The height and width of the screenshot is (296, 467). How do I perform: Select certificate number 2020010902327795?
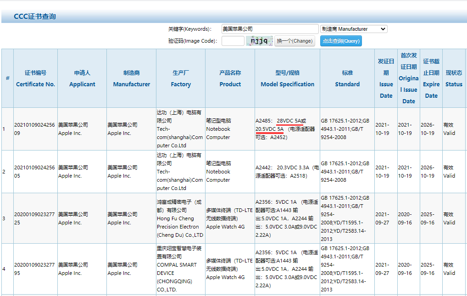tap(34, 269)
